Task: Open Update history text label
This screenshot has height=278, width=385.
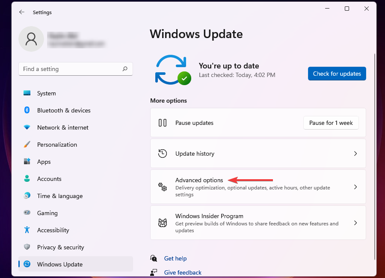Action: (x=195, y=154)
